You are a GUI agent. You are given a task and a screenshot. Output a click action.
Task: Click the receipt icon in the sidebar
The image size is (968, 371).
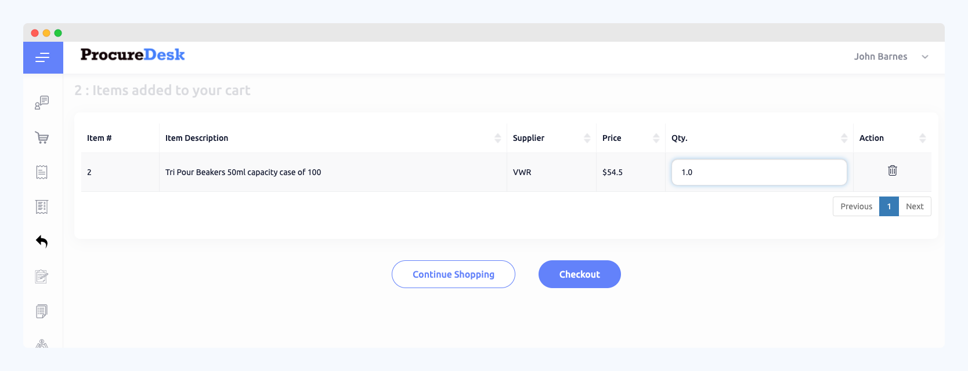pos(41,172)
